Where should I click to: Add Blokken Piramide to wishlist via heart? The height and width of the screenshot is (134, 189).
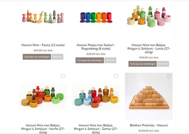168,76
